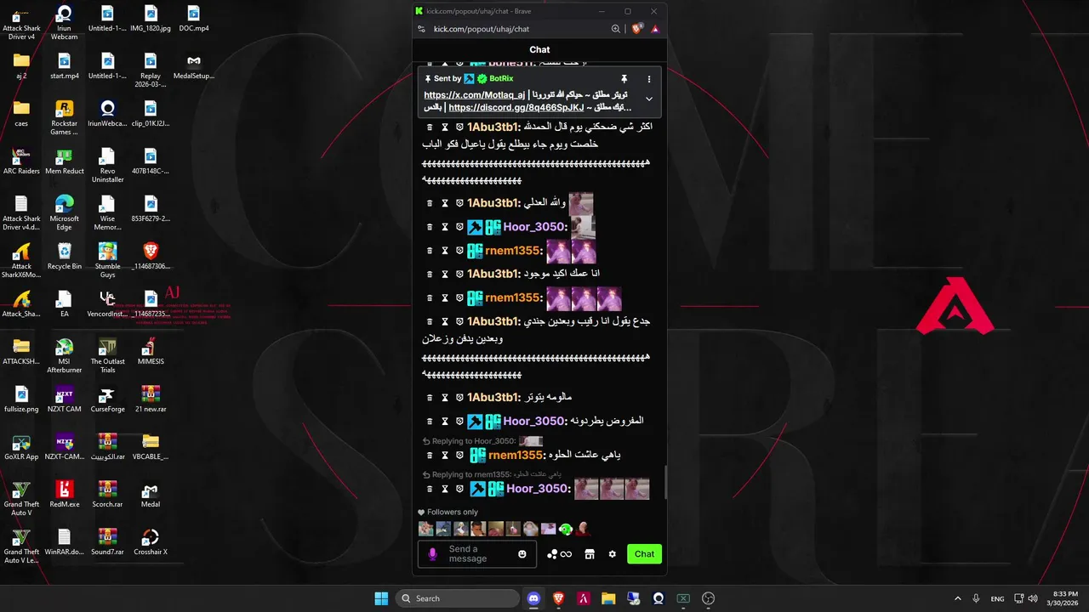Delete rnem1355 message ياهي عاشت الحلوه

(x=430, y=455)
